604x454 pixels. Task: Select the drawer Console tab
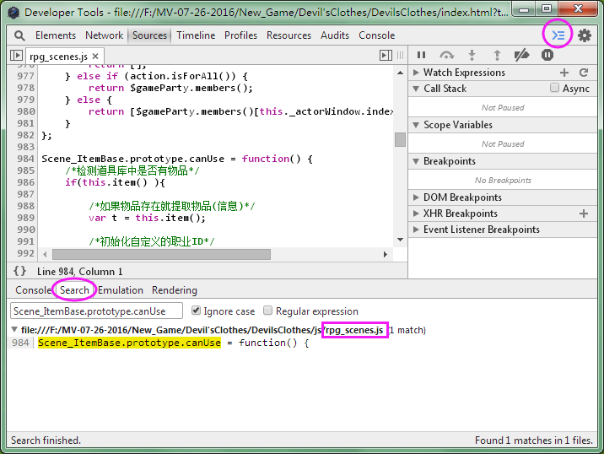pyautogui.click(x=33, y=290)
